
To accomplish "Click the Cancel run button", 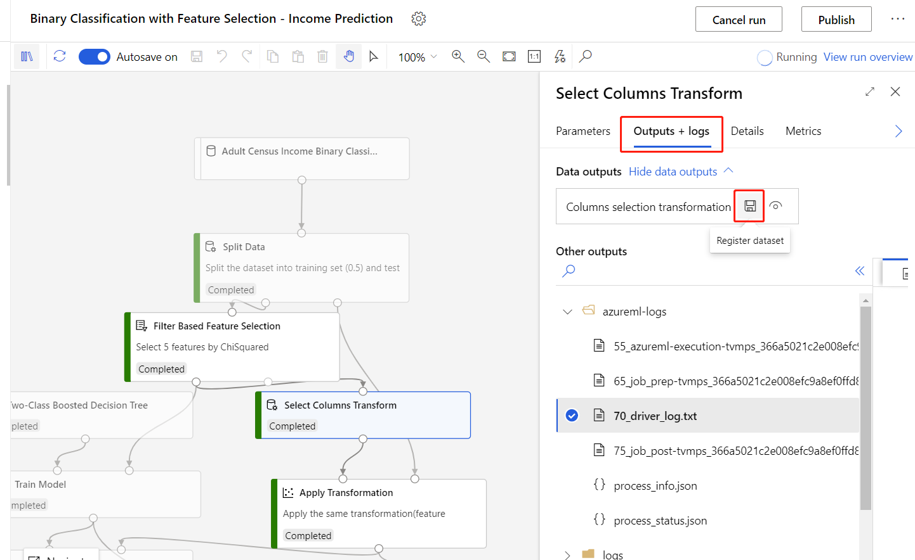I will point(738,20).
